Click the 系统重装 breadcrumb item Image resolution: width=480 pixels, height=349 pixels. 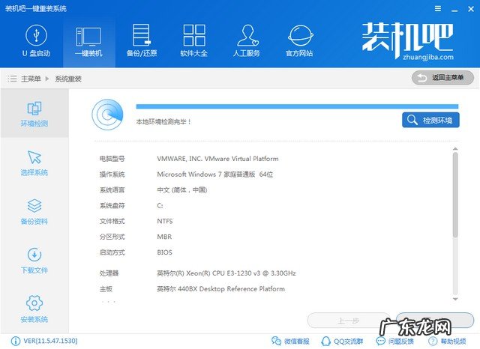(x=68, y=79)
